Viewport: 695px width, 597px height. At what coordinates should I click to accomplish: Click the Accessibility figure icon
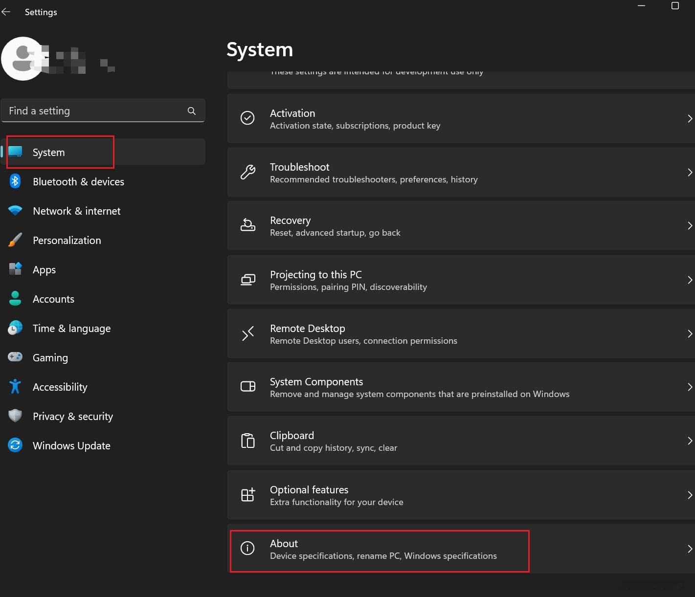point(15,386)
